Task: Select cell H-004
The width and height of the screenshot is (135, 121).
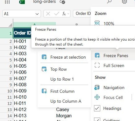Action: [25, 60]
